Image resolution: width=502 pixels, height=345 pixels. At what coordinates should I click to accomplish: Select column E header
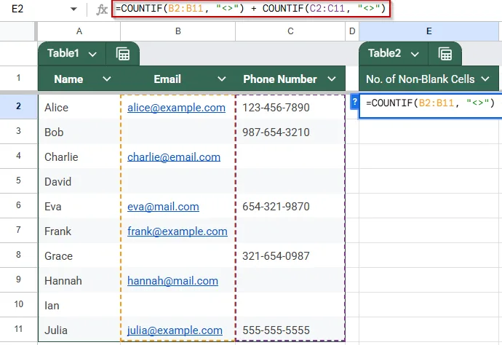[429, 31]
